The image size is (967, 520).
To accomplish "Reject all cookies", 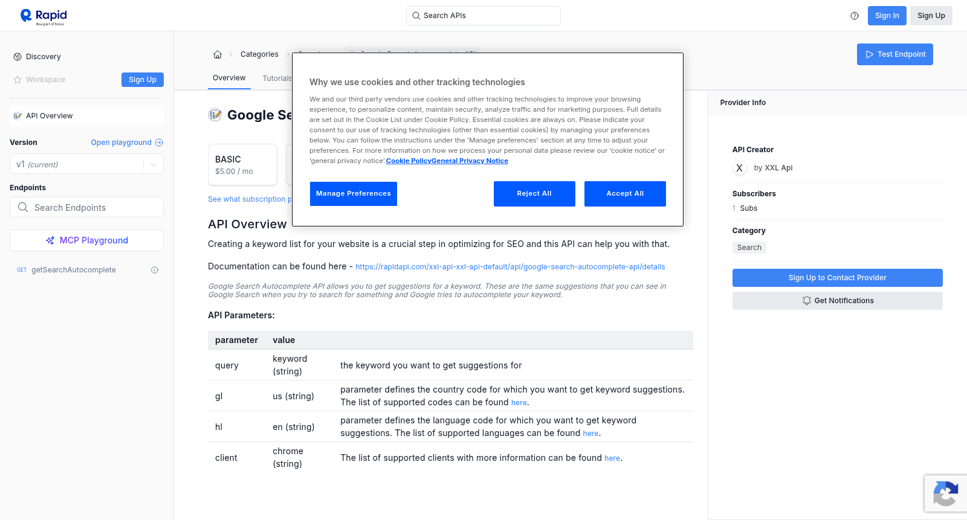I will [x=534, y=194].
